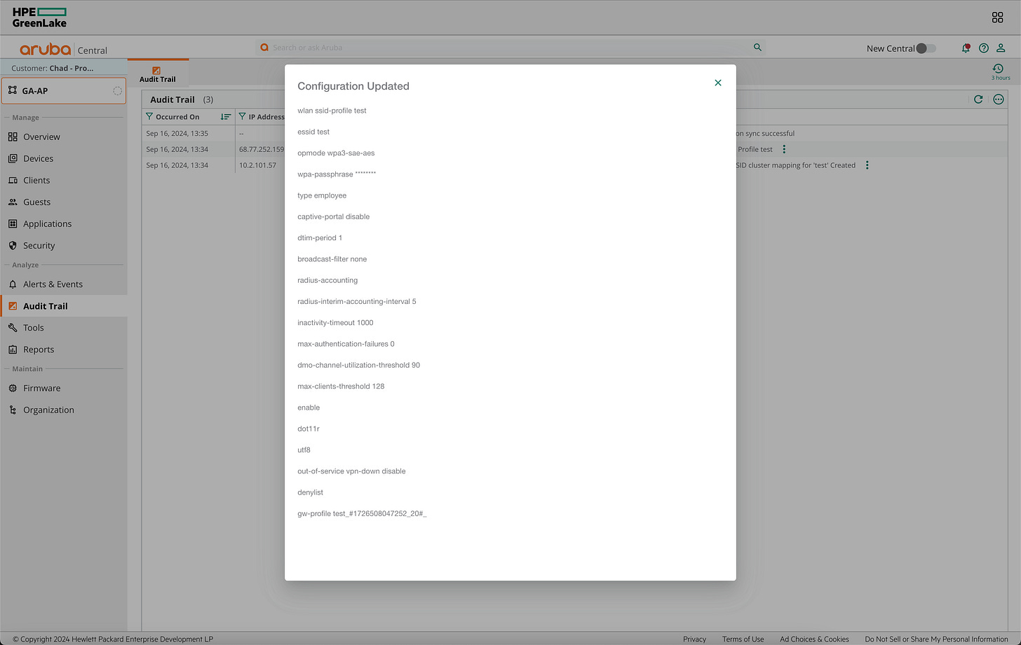Open kebab menu on the 'SSID cluster mapping' entry

867,165
